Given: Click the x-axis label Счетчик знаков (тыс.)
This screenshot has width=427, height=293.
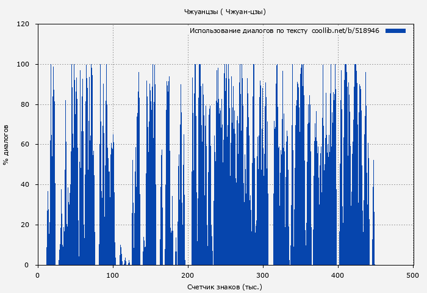Looking at the screenshot, I should (x=224, y=287).
